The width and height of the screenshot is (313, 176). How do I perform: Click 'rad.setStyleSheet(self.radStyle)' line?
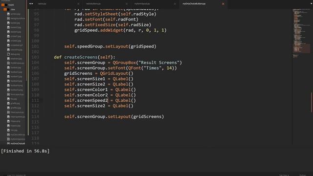point(115,14)
